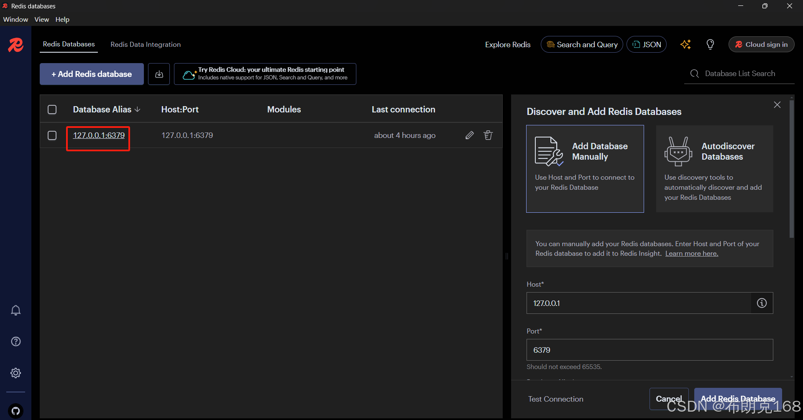Toggle the select-all databases checkbox

pyautogui.click(x=52, y=109)
